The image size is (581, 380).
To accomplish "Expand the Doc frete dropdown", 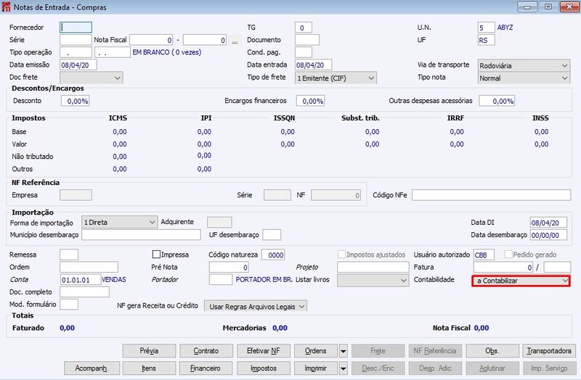I will pyautogui.click(x=92, y=78).
